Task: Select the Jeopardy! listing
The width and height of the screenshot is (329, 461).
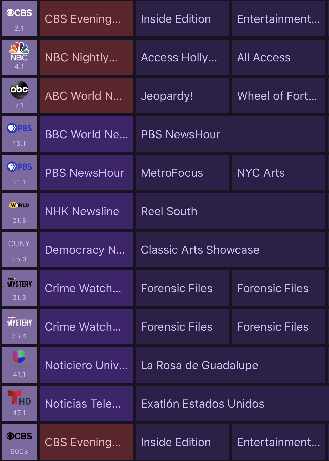Action: tap(182, 96)
